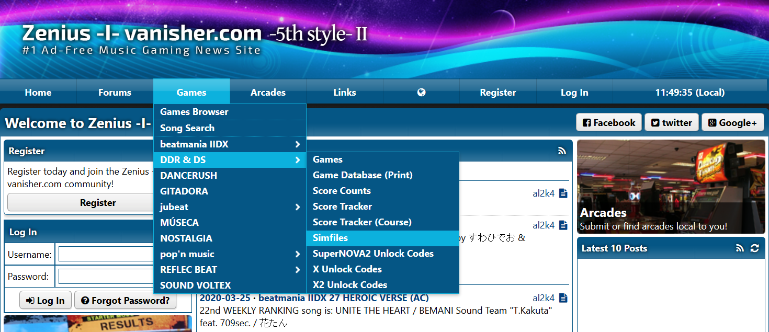Viewport: 769px width, 332px height.
Task: Select Song Search from the Games menu
Action: coord(230,128)
